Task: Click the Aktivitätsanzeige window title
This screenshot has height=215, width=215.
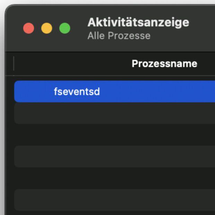Action: pyautogui.click(x=138, y=23)
